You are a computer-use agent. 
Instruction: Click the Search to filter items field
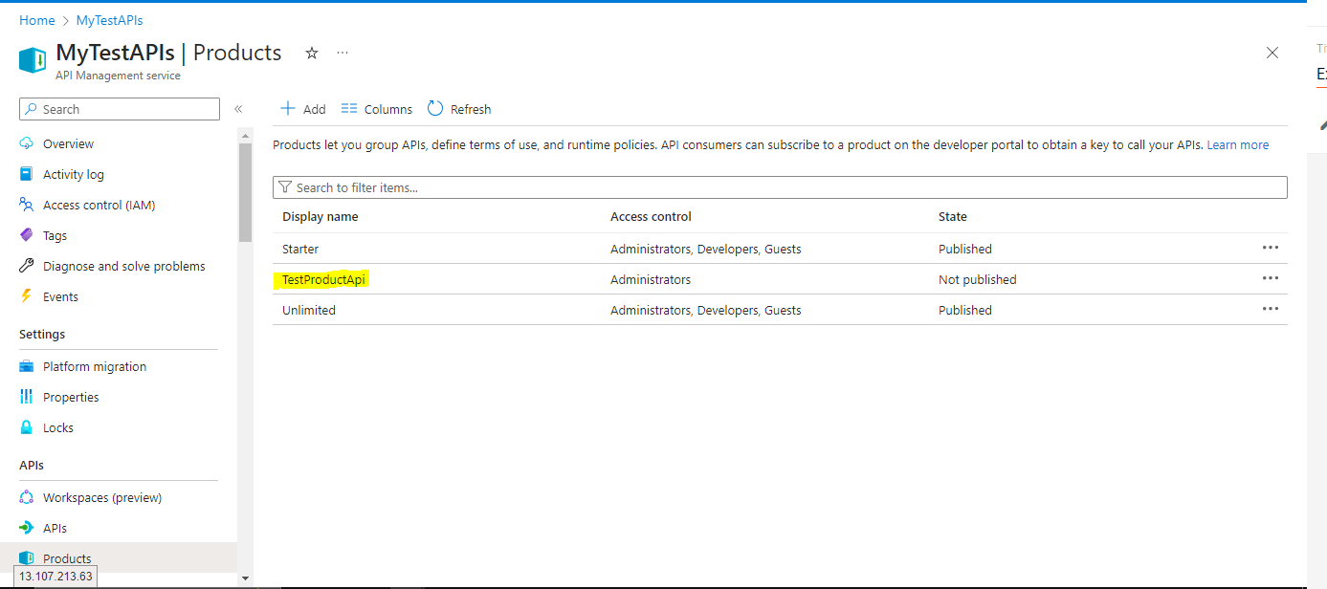780,187
